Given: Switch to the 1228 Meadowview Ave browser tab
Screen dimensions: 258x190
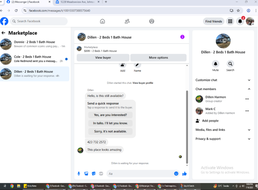Looking at the screenshot, I should coord(77,2).
